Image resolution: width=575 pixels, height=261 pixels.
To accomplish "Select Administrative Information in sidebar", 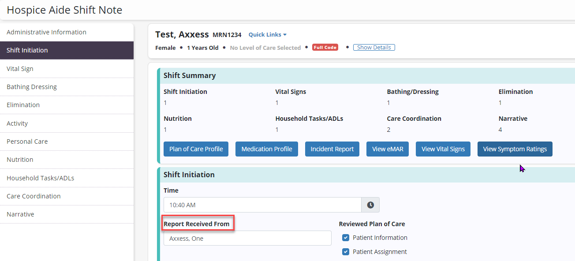I will (46, 32).
